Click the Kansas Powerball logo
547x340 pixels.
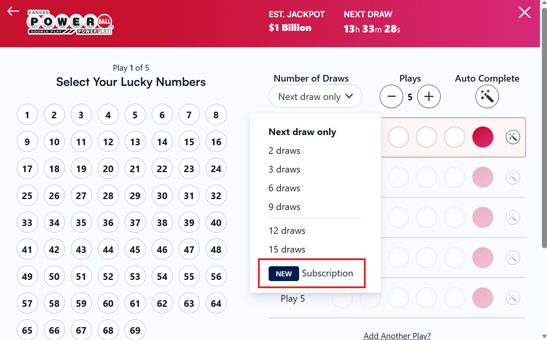point(70,23)
